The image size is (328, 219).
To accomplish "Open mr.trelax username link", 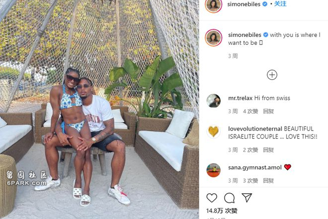I will (241, 98).
